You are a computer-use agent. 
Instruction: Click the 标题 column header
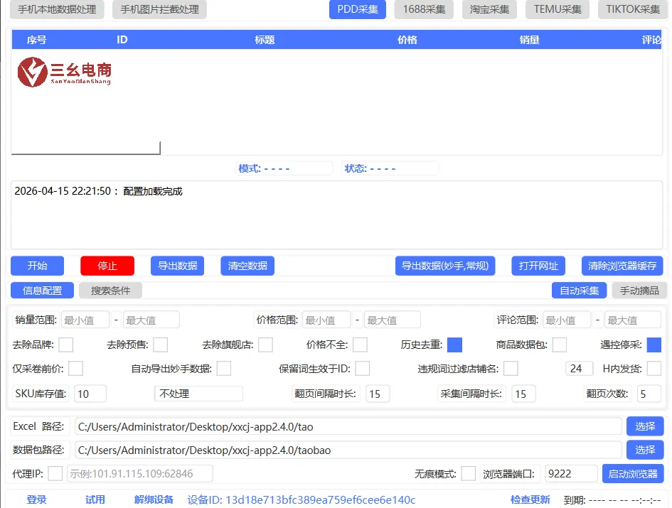265,40
